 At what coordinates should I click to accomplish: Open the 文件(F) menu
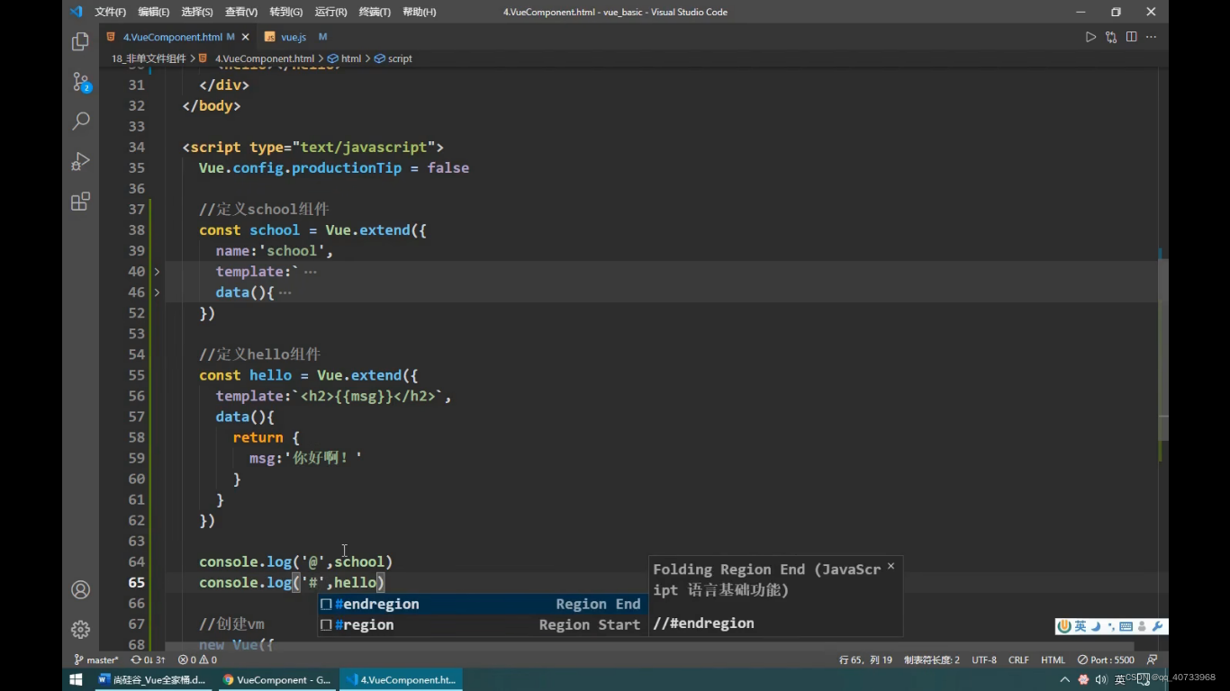110,12
